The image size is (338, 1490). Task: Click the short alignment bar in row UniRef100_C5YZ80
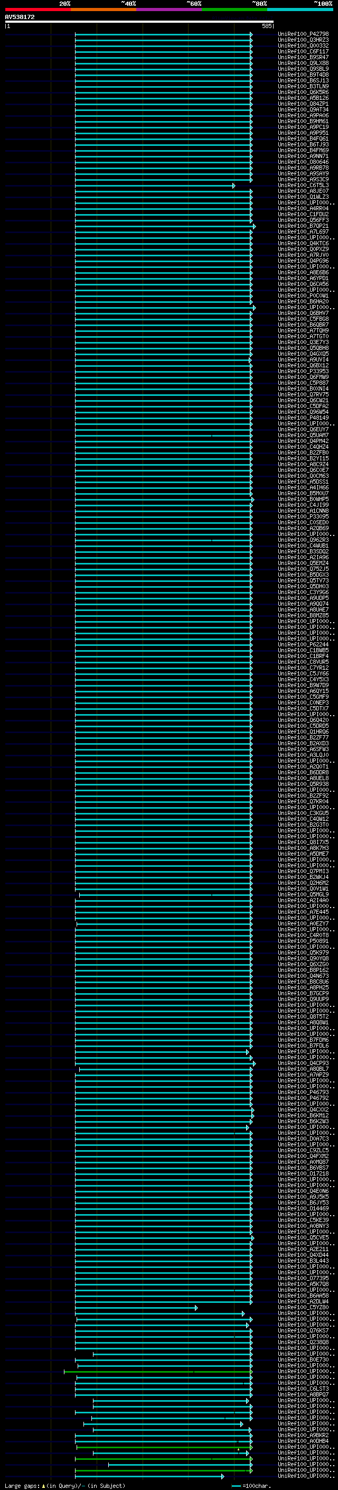coord(136,1308)
